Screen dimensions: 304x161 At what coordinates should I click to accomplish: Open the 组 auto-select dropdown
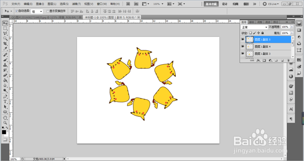(x=37, y=12)
